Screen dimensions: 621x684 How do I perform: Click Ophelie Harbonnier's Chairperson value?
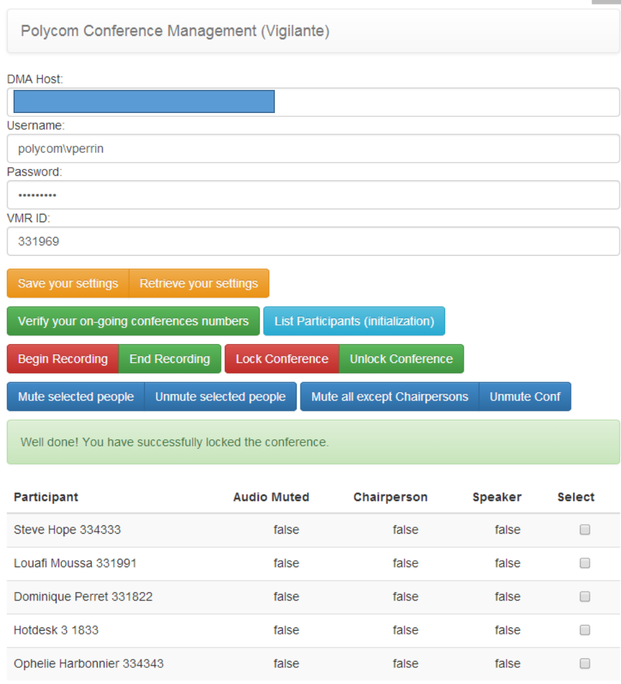click(x=406, y=664)
